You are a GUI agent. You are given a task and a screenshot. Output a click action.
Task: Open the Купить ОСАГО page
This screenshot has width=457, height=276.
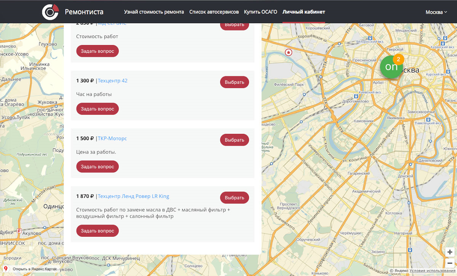pos(260,12)
